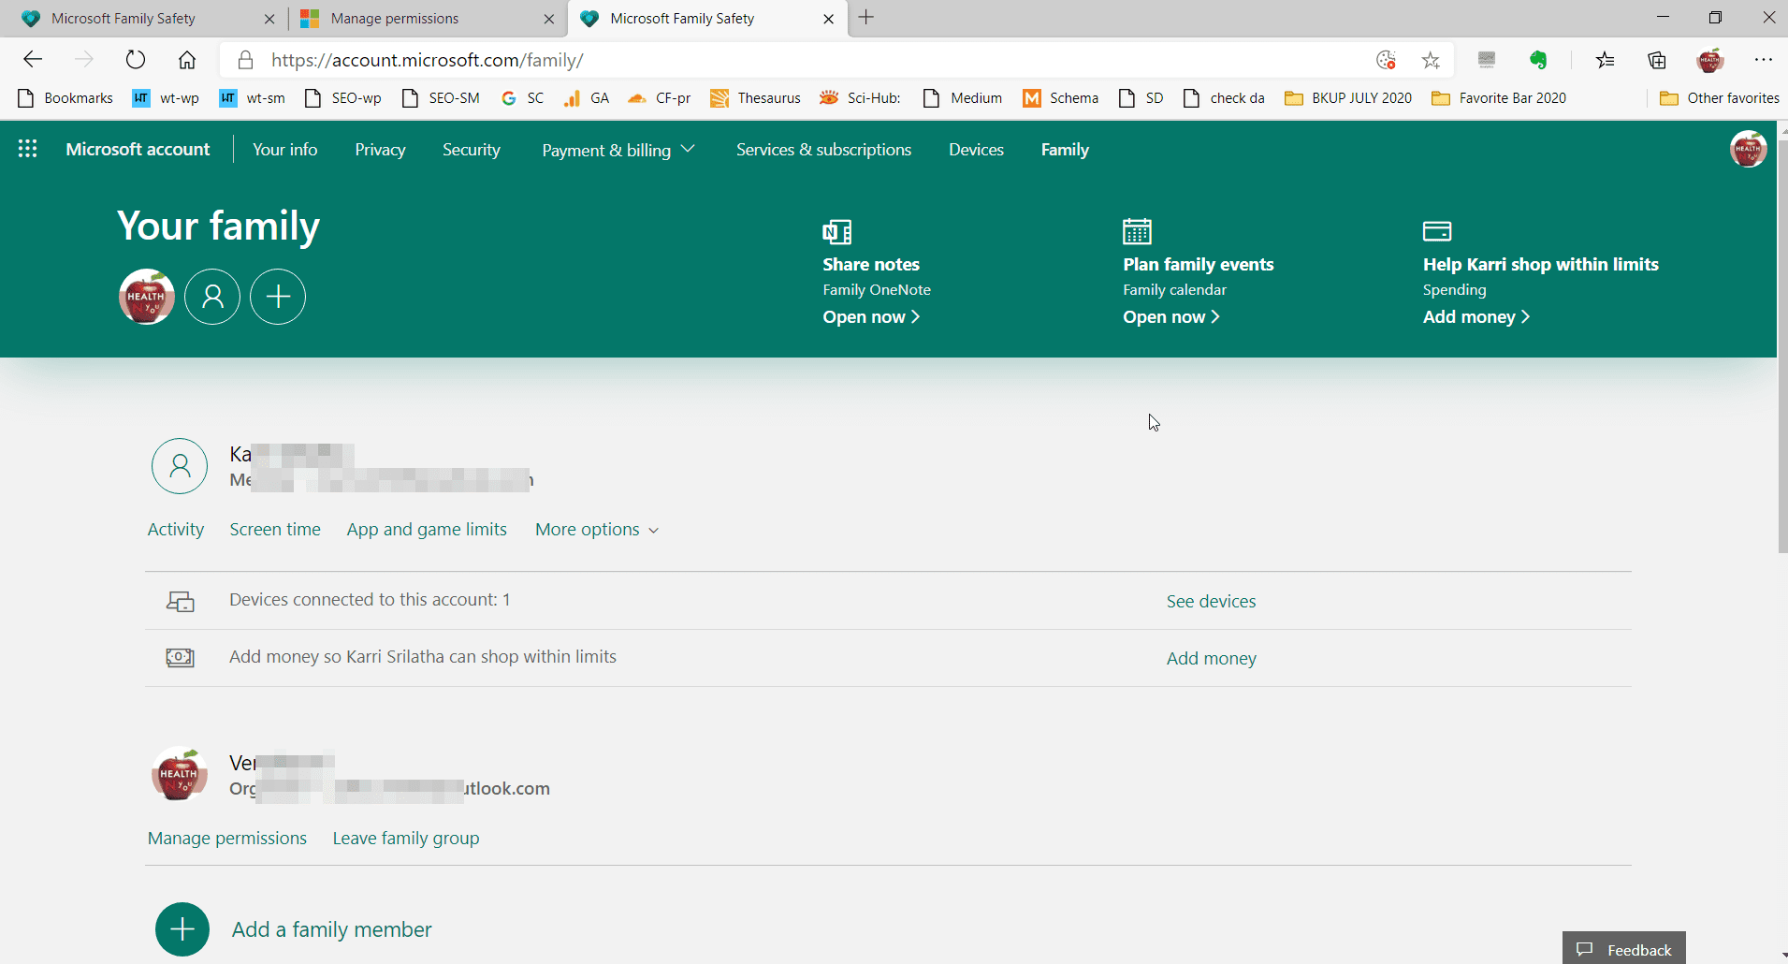Image resolution: width=1788 pixels, height=964 pixels.
Task: Close the Manage permissions tab
Action: (x=549, y=19)
